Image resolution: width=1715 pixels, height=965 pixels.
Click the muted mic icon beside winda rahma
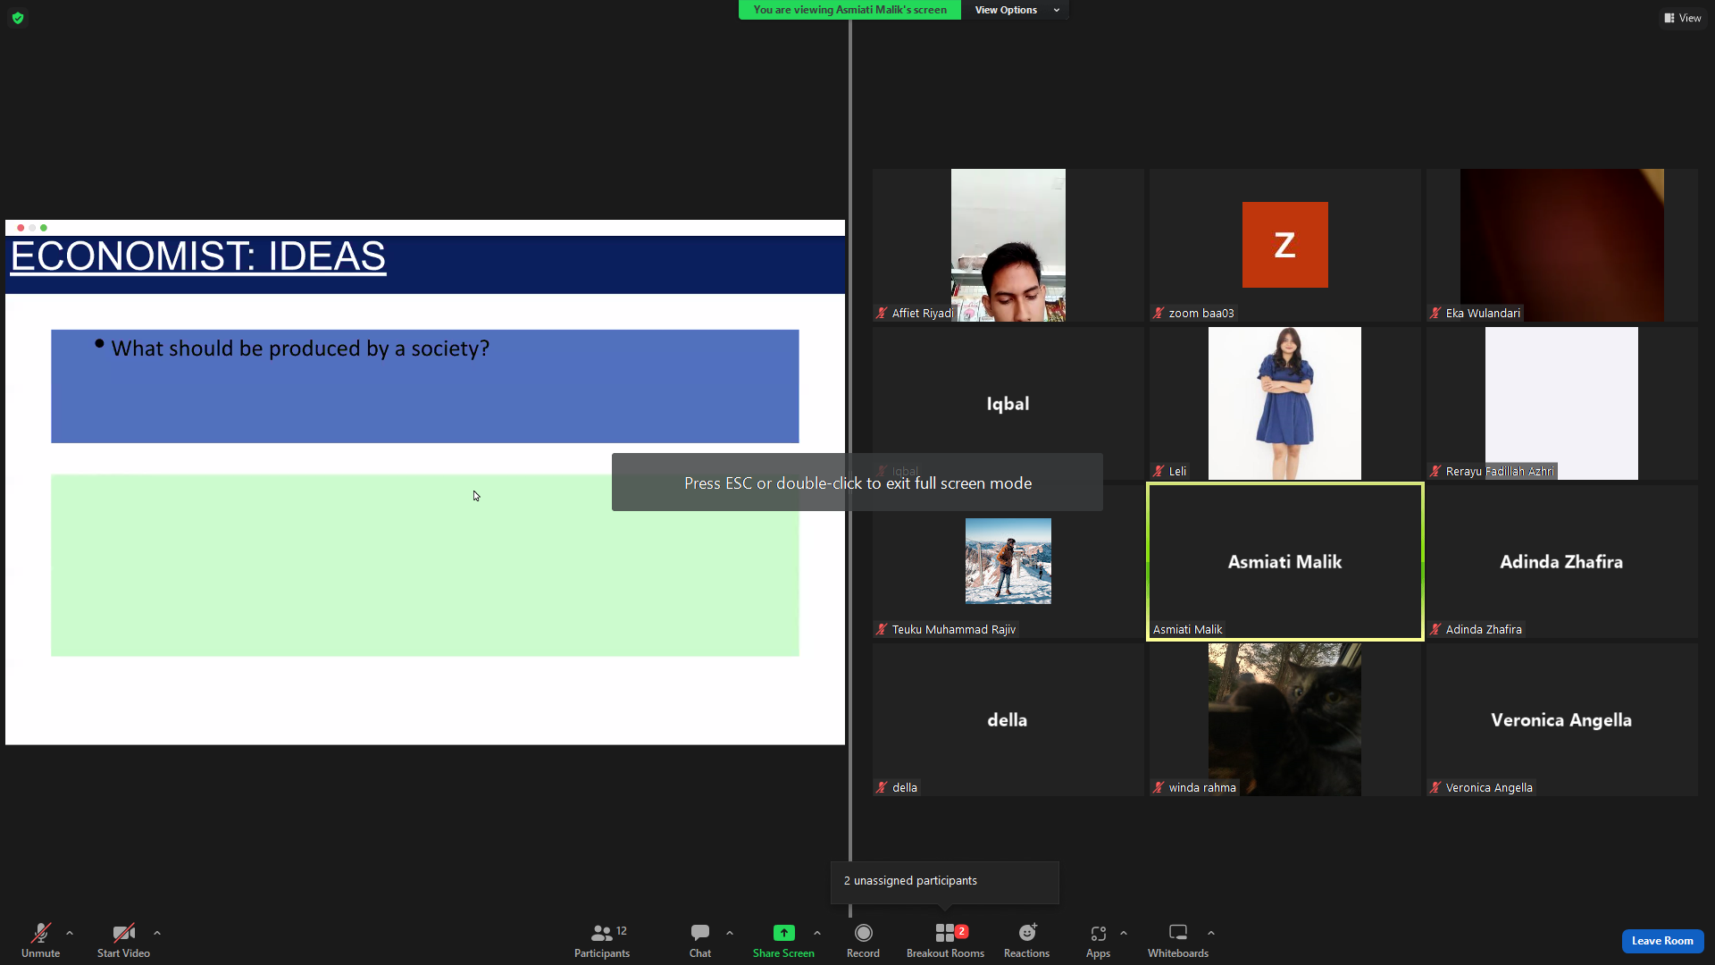click(1159, 787)
